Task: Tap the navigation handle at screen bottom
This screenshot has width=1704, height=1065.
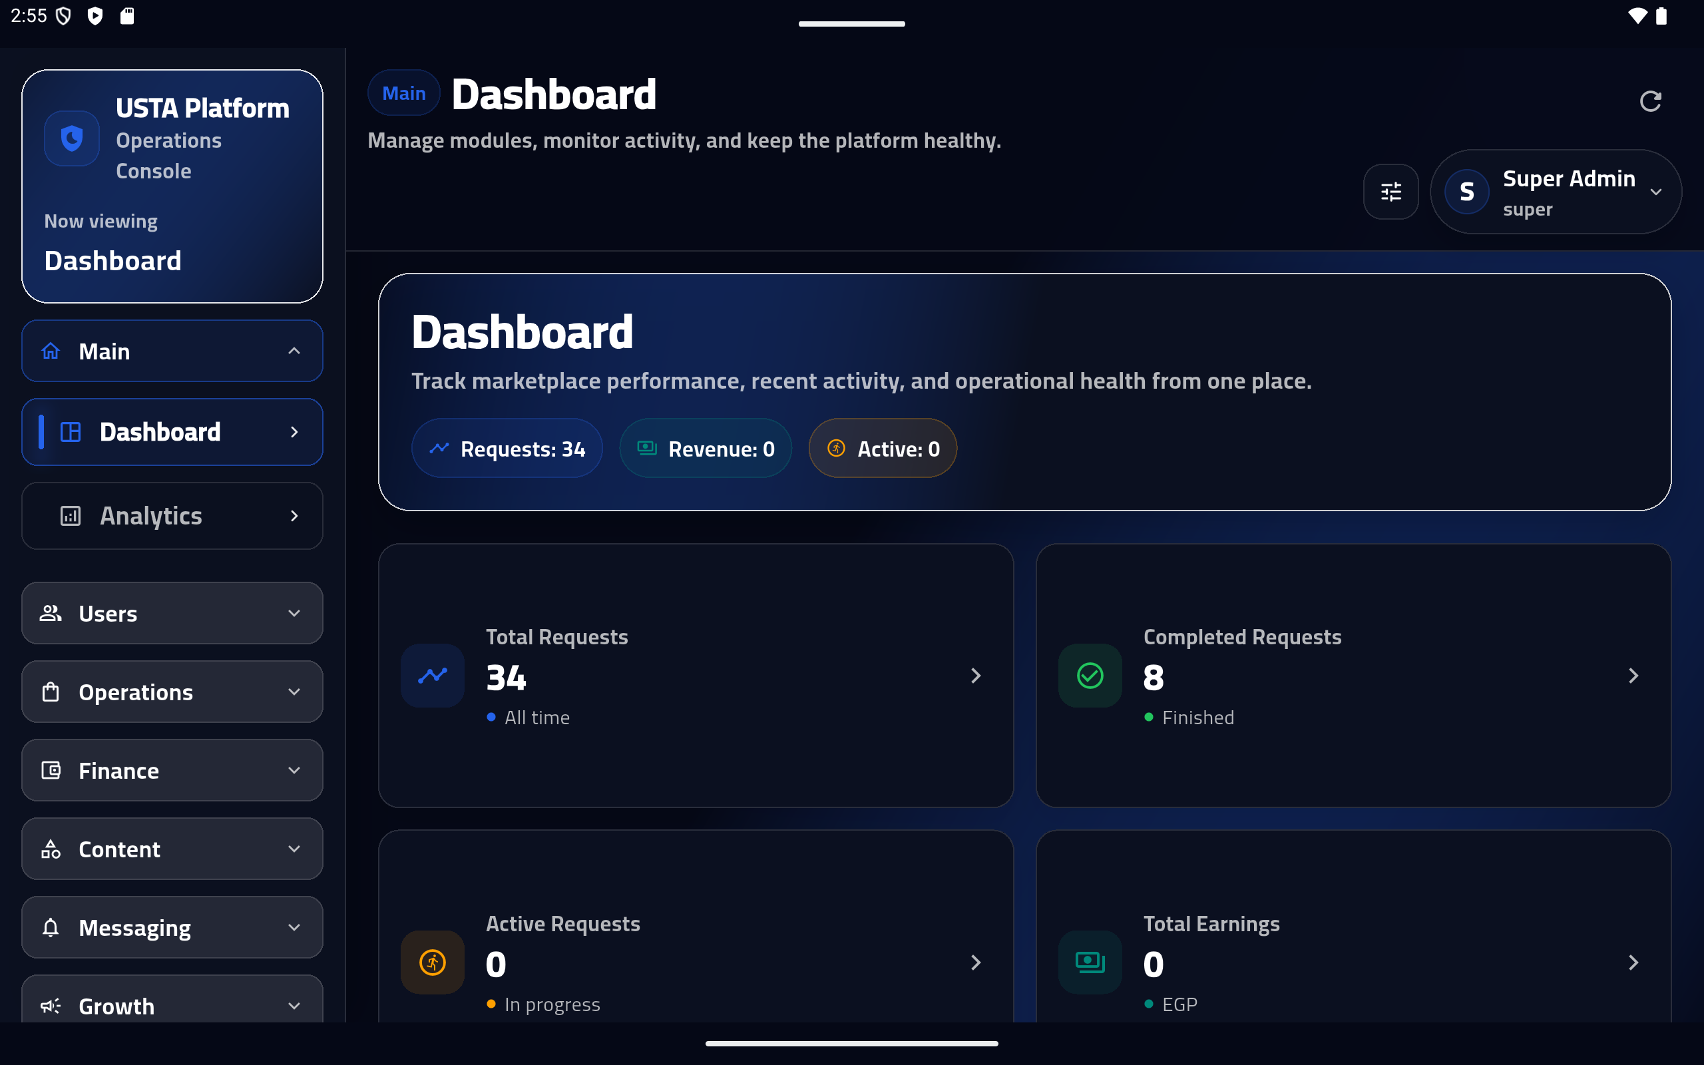Action: (x=851, y=1043)
